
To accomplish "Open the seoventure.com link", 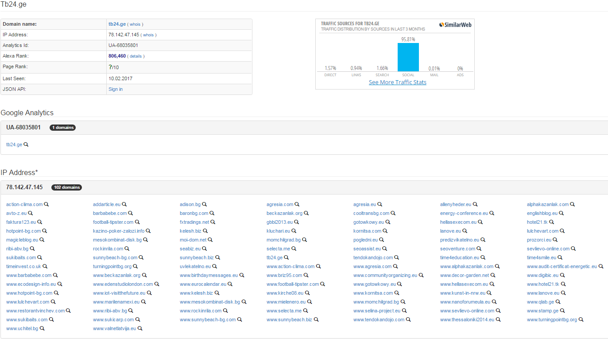I will (x=457, y=249).
